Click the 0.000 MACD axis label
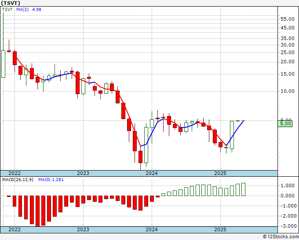Image resolution: width=299 pixels, height=240 pixels. click(x=288, y=196)
